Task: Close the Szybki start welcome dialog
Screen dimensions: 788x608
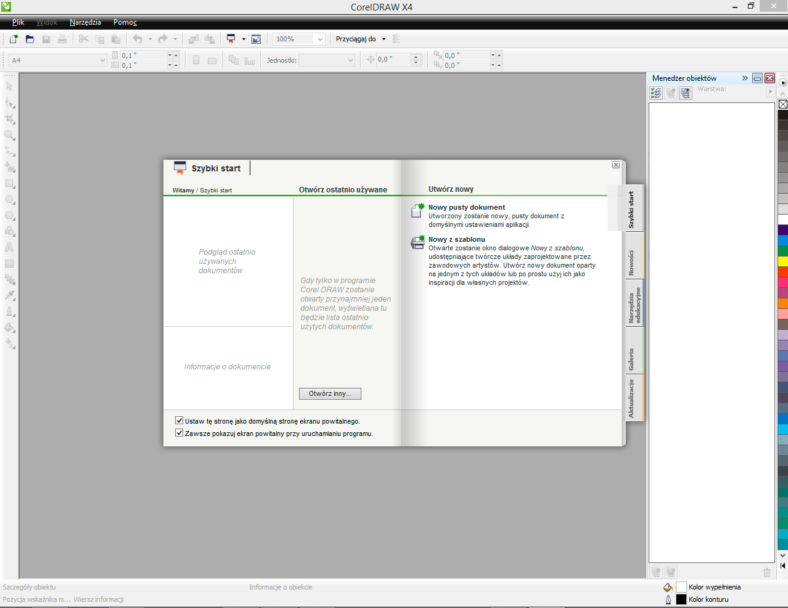Action: coord(616,165)
